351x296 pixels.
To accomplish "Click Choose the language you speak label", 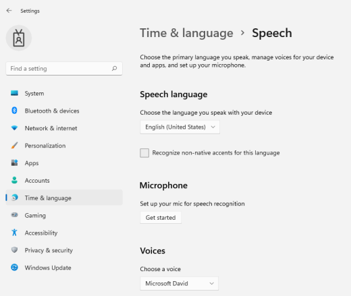I will pyautogui.click(x=206, y=113).
